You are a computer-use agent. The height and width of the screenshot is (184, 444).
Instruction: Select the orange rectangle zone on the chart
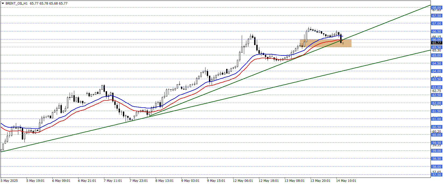325,43
